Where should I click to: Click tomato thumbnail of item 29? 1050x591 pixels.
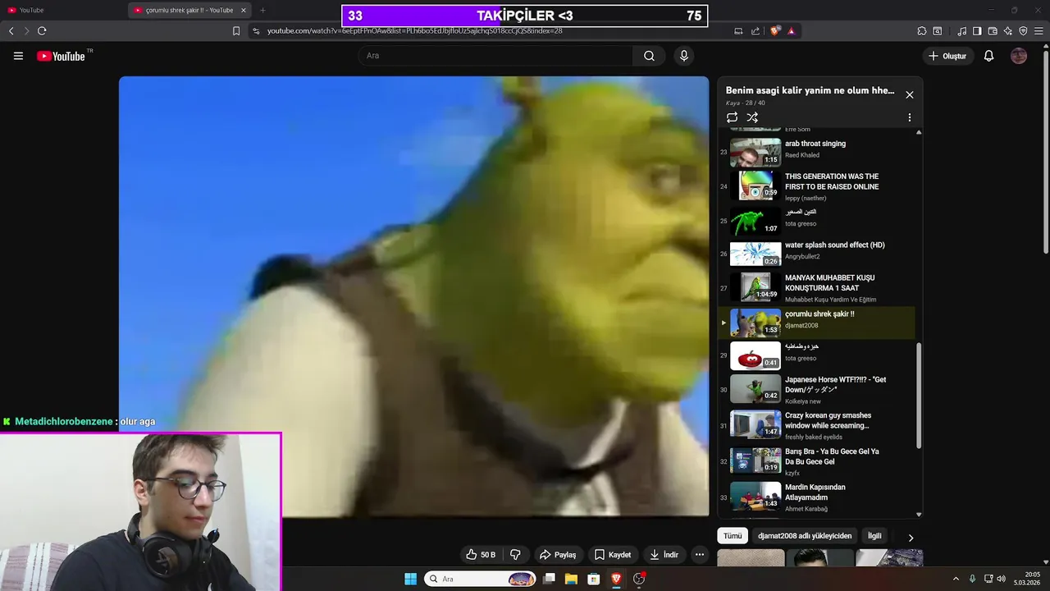click(x=756, y=356)
